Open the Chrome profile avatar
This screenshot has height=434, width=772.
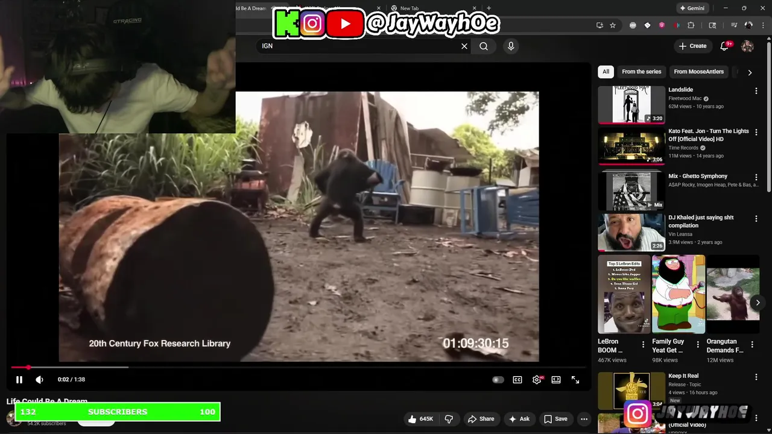click(x=748, y=25)
